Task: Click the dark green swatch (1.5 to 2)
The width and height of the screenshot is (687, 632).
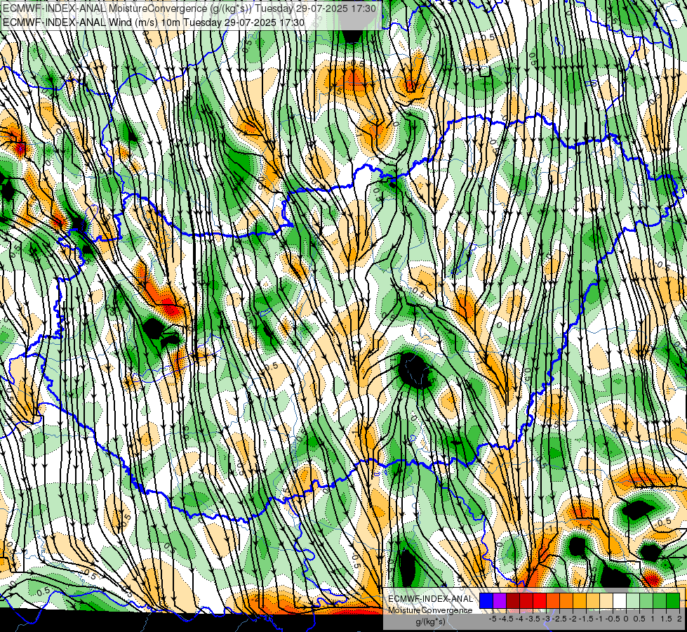Action: coord(674,601)
